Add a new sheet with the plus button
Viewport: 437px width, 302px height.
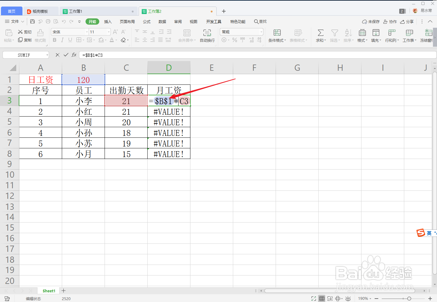coord(63,290)
